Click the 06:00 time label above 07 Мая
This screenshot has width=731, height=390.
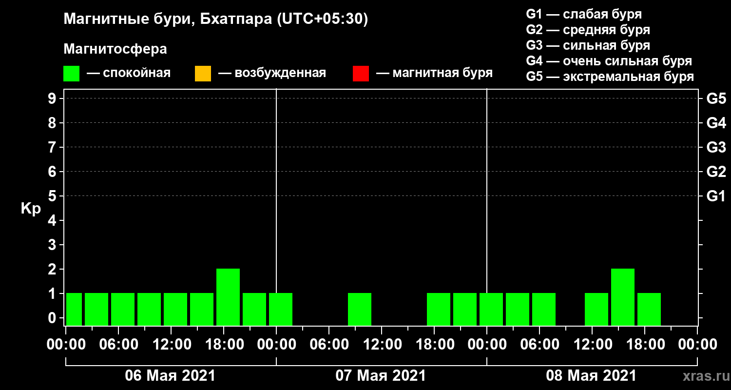click(x=329, y=345)
